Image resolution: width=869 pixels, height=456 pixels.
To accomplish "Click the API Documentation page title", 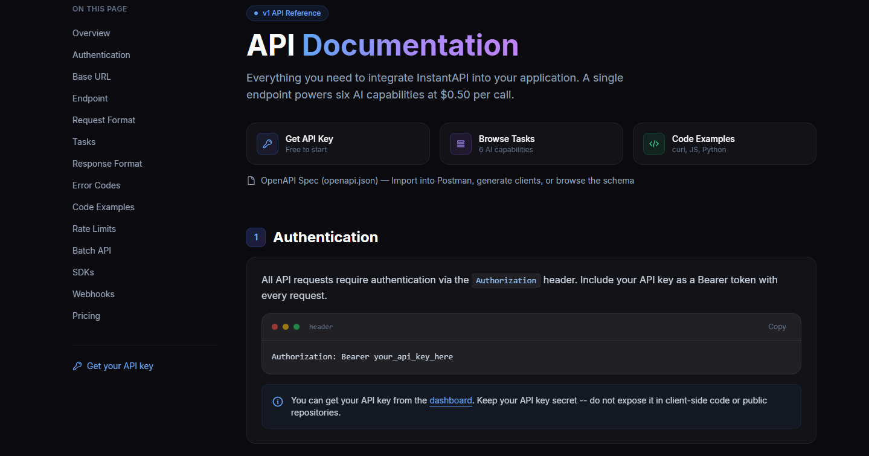I will pyautogui.click(x=382, y=45).
